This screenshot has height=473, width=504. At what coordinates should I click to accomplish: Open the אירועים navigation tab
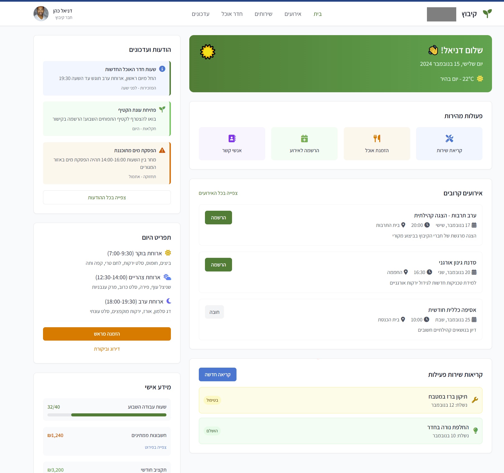point(293,14)
